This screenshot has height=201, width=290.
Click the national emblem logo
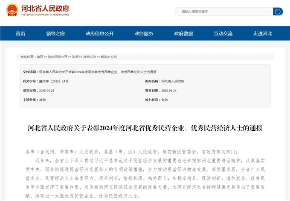coord(12,10)
